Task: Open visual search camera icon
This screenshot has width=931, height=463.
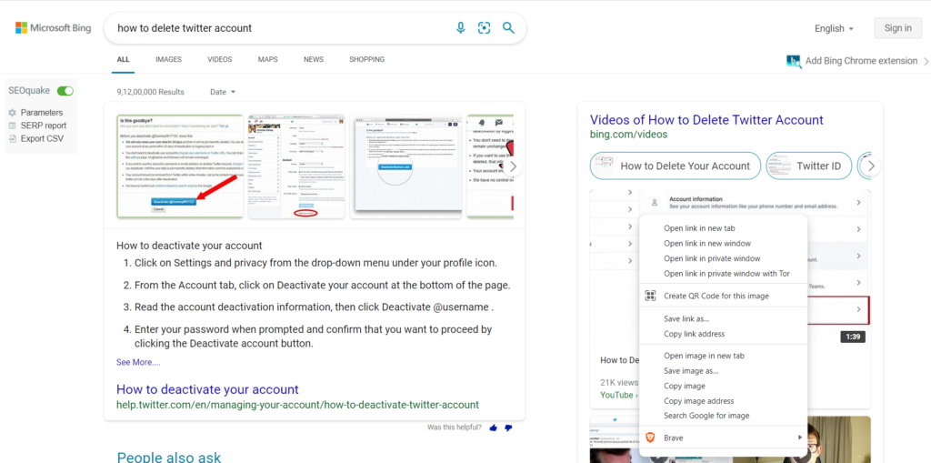Action: [x=485, y=28]
